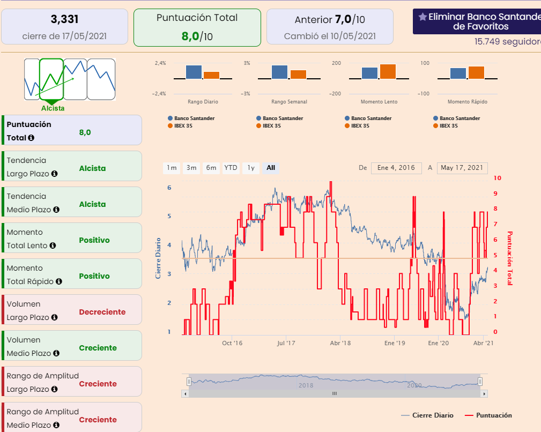The image size is (541, 432).
Task: Toggle Banco Santander in Rango Semanal legend
Action: coord(279,118)
